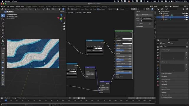Screen dimensions: 189x106
Task: Open the Keying menu in the timeline
Action: [14, 98]
